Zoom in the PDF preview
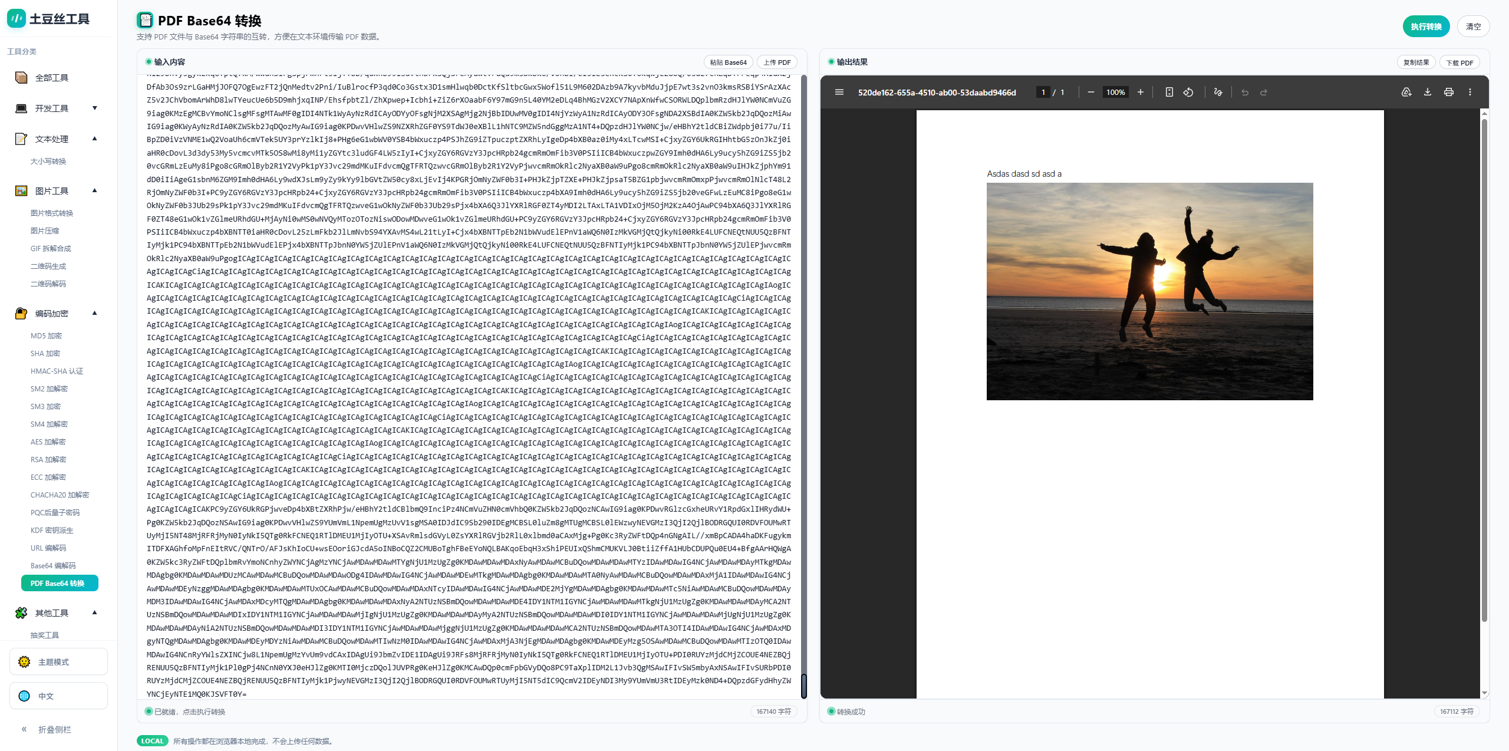Image resolution: width=1509 pixels, height=751 pixels. (x=1141, y=92)
